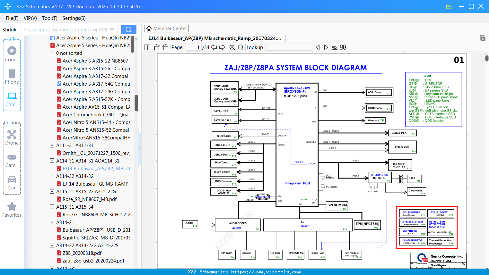Collapse the A314-22 A314-22G A314-22S folder
489x275 pixels.
[52, 246]
